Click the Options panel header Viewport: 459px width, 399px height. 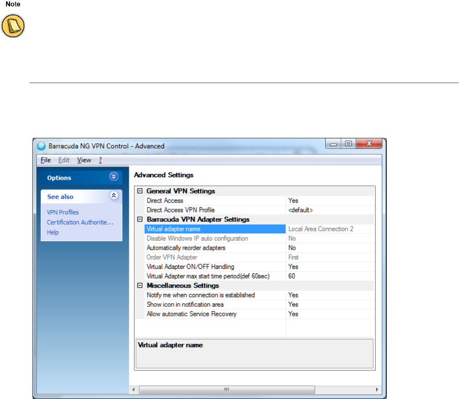tap(81, 177)
